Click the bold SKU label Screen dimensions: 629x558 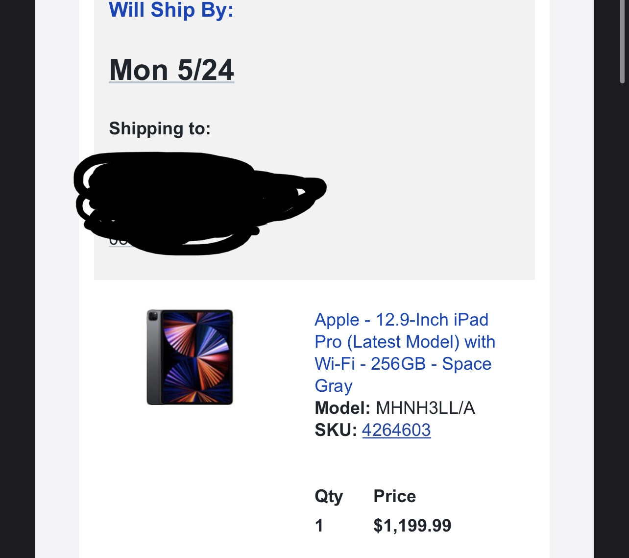336,430
